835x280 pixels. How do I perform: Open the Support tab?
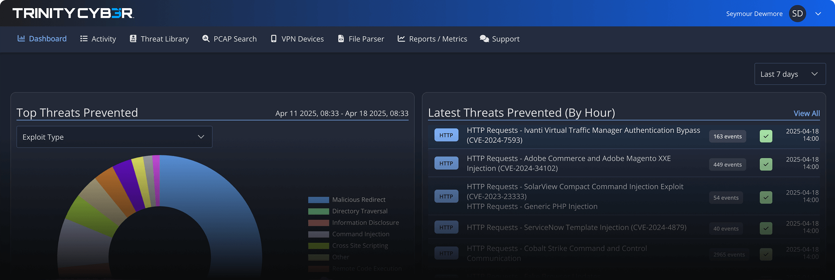pos(500,39)
